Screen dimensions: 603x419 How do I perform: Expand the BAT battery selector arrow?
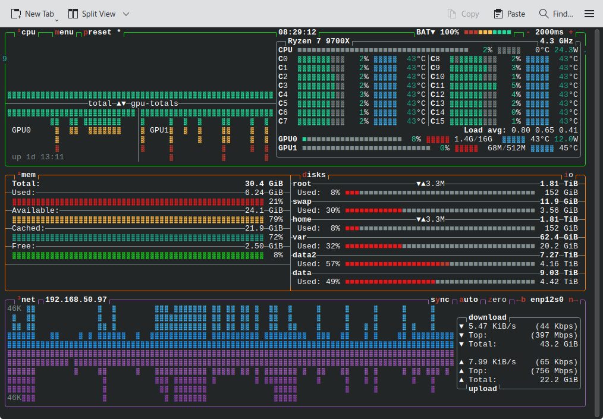pyautogui.click(x=433, y=32)
